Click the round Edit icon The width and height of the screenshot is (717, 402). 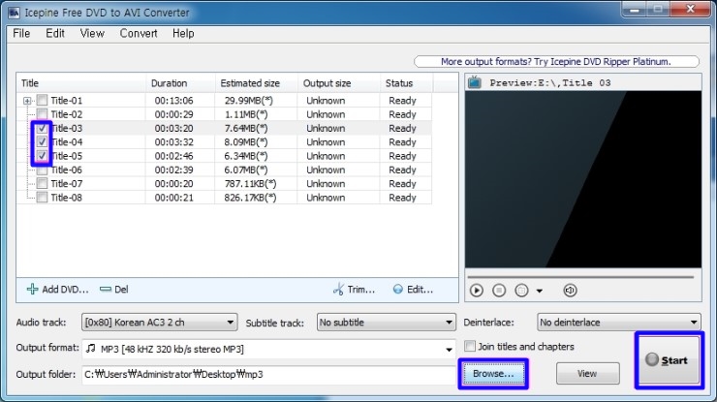398,289
